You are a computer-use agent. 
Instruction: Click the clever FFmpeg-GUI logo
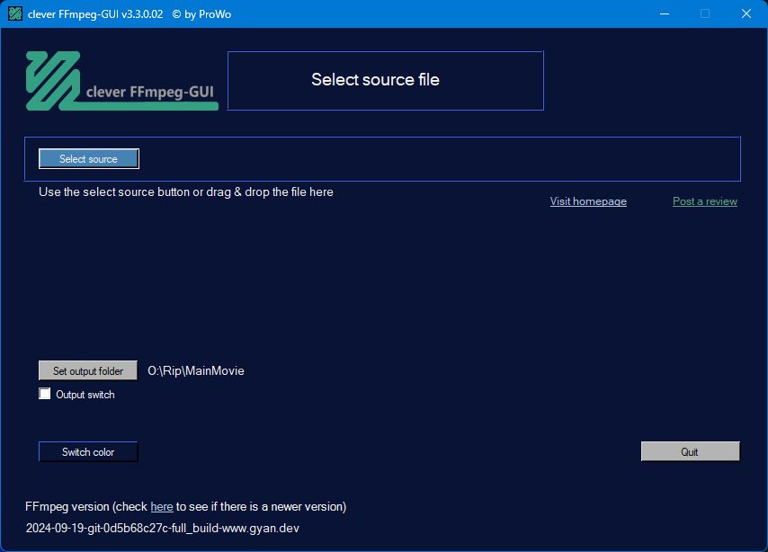(122, 81)
